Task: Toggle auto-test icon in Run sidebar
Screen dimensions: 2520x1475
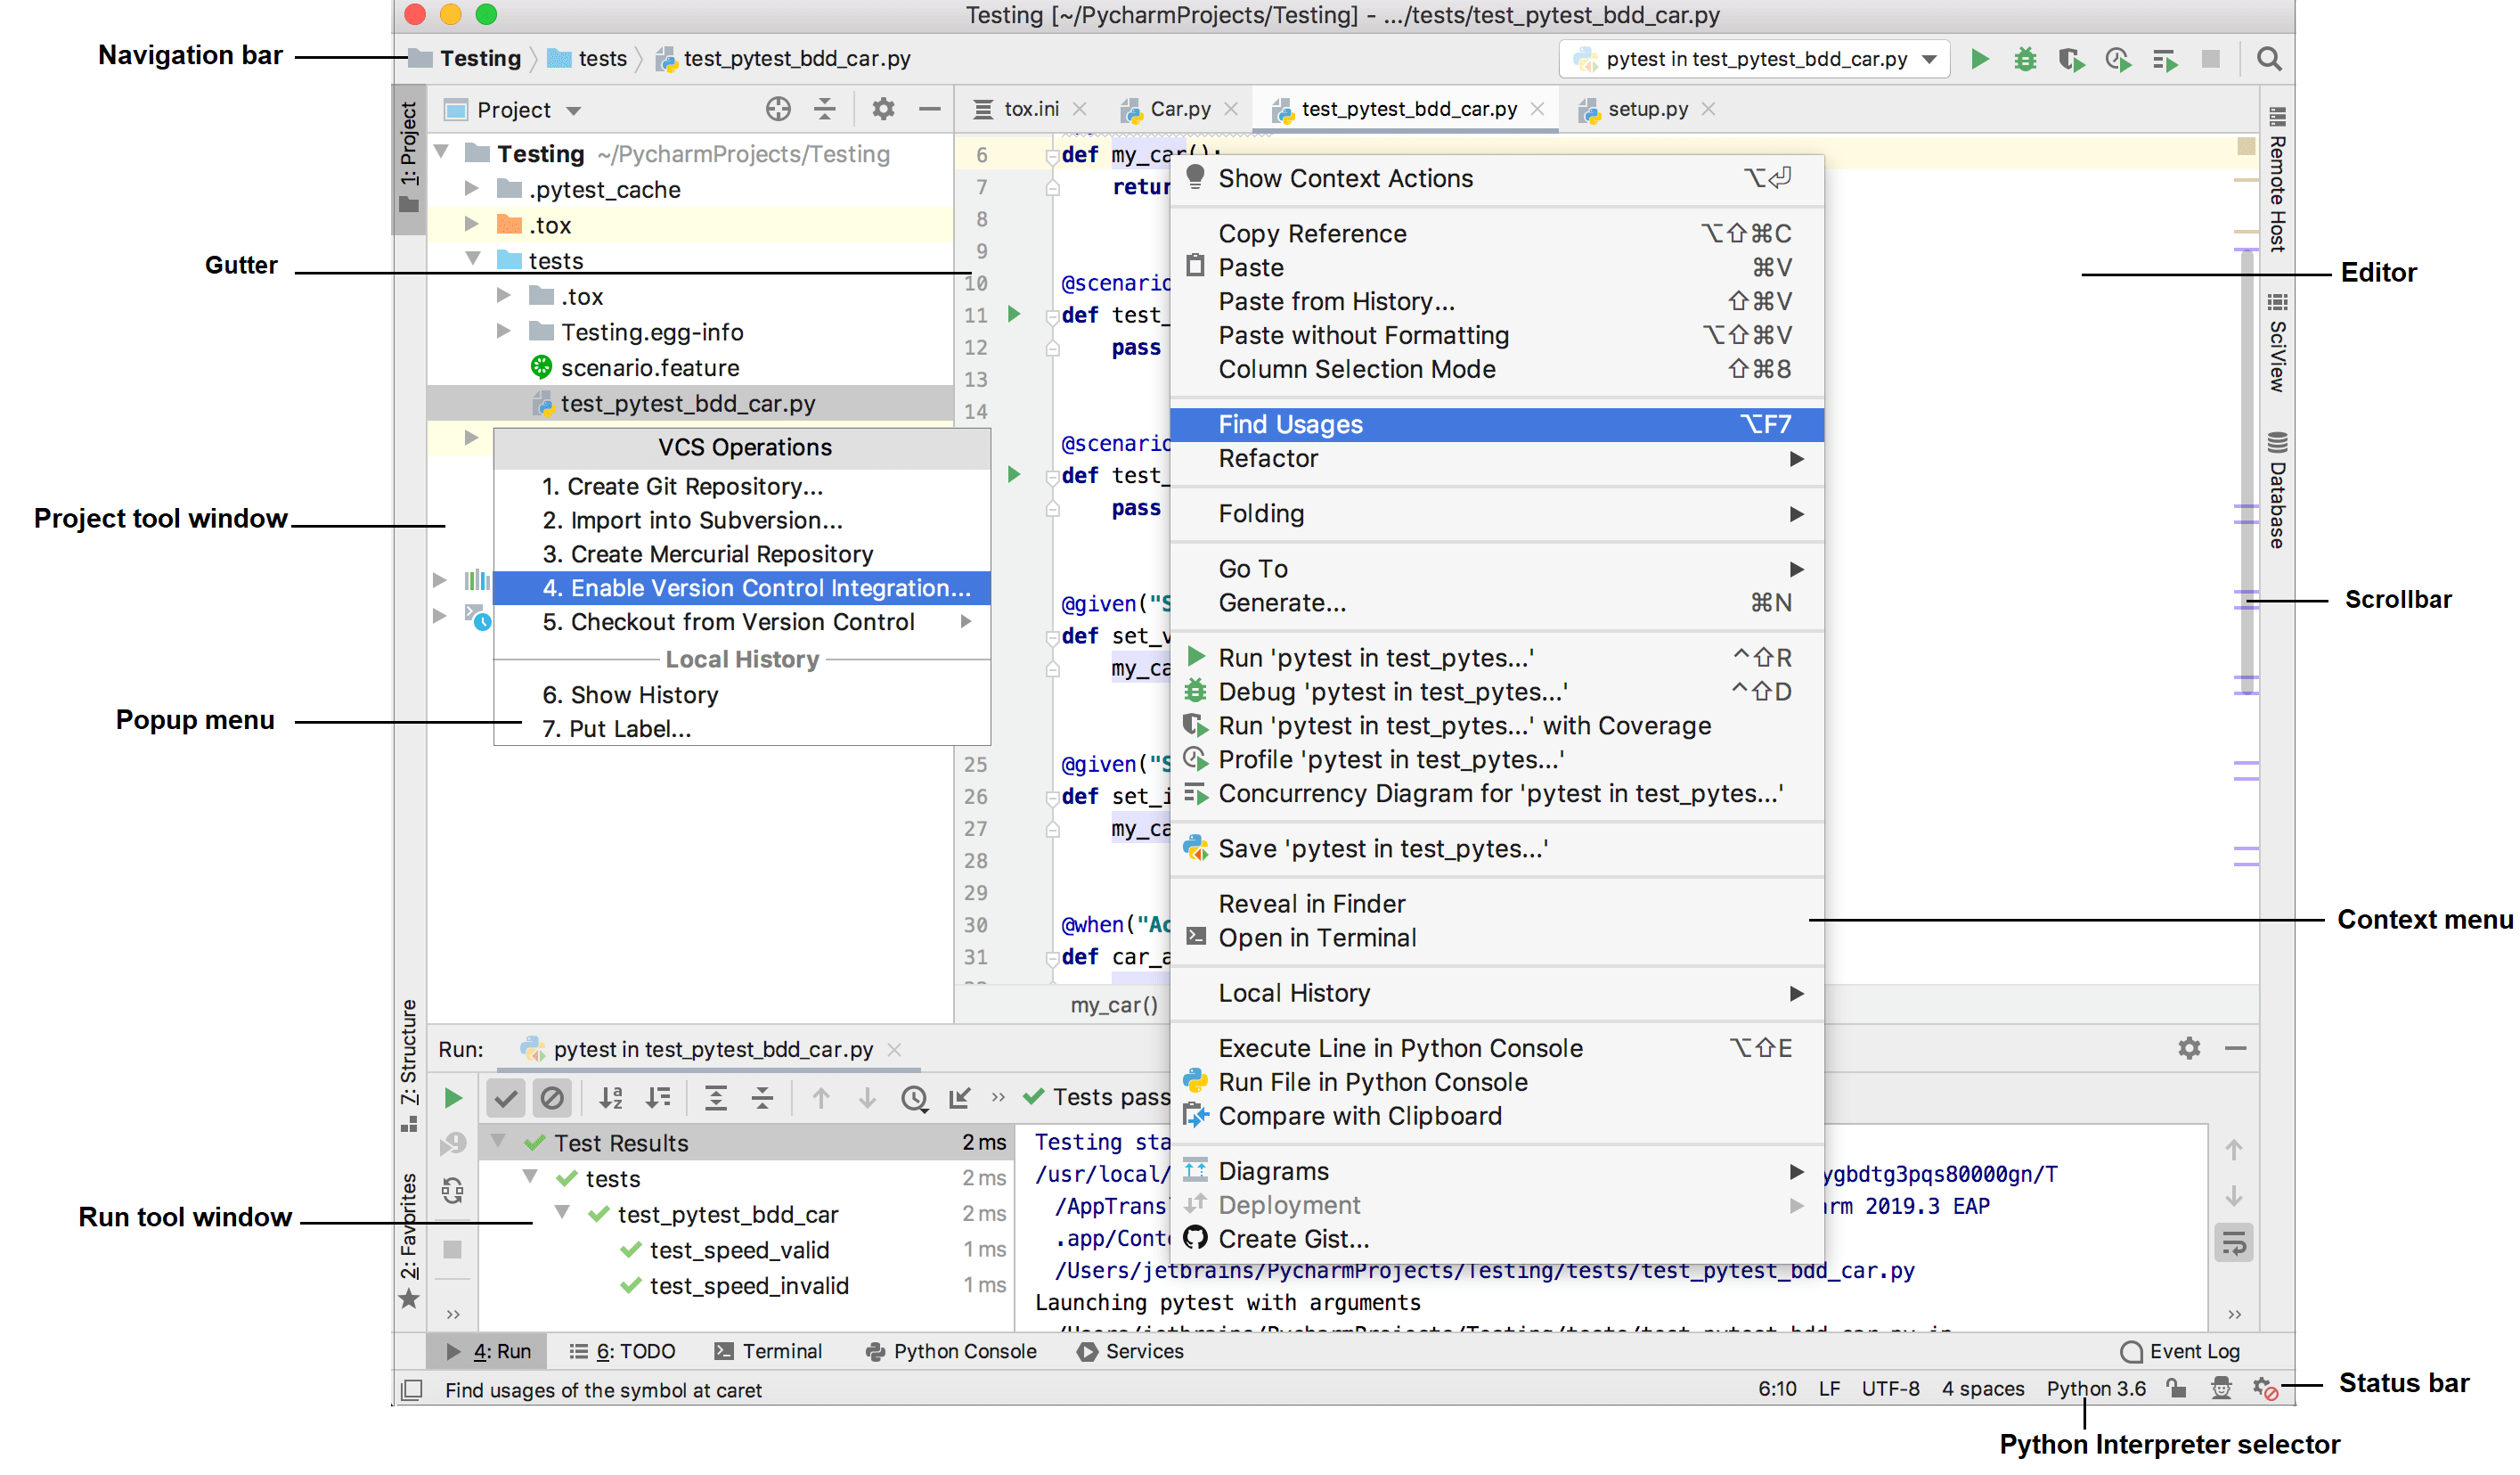Action: pos(453,1191)
